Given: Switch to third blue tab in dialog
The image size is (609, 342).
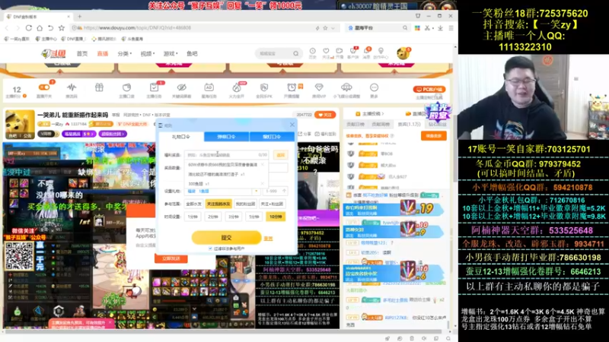Looking at the screenshot, I should pos(272,137).
